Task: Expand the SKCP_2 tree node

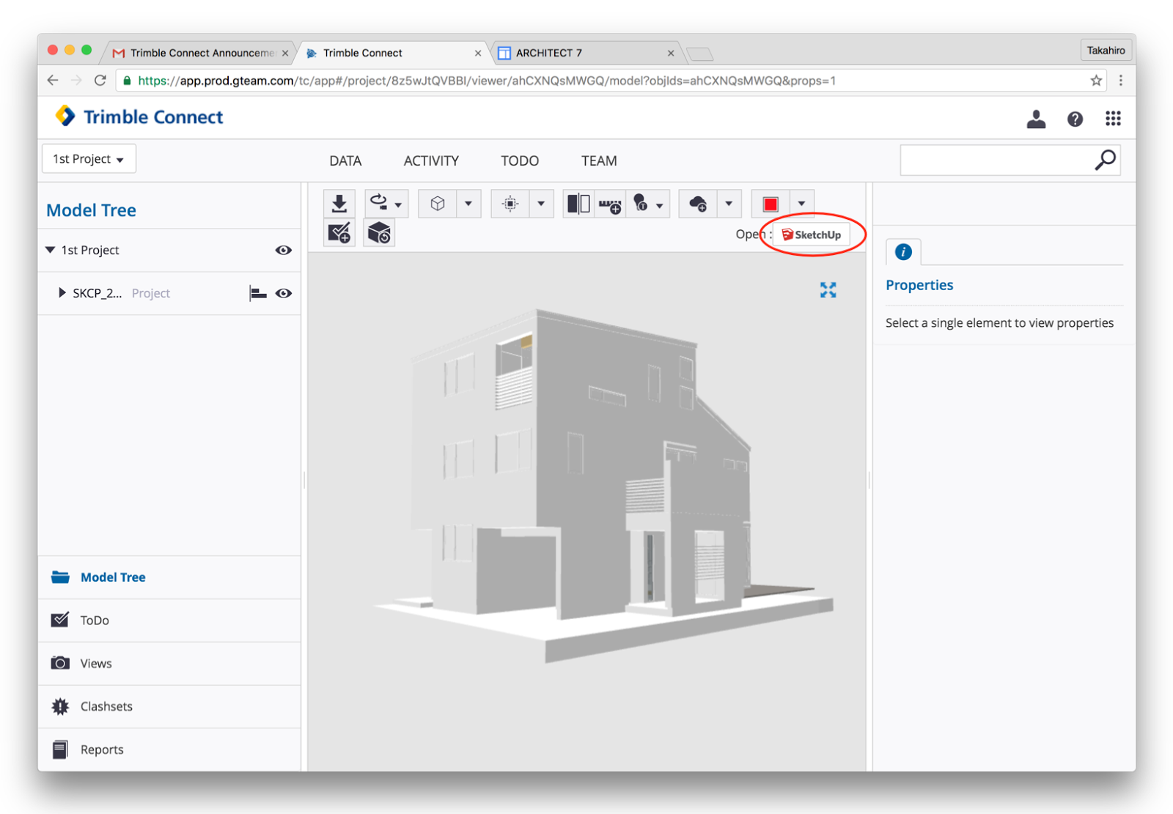Action: point(62,292)
